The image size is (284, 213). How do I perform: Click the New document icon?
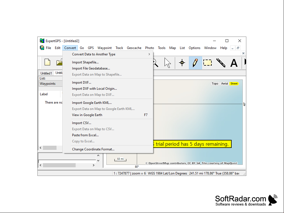tap(47, 62)
